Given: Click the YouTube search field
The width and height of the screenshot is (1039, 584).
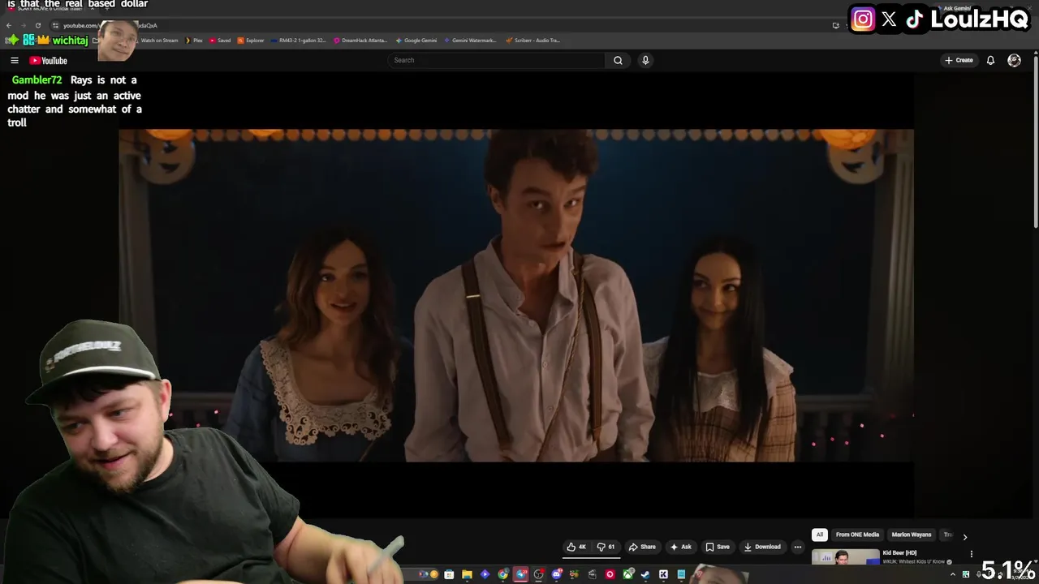Looking at the screenshot, I should point(497,60).
